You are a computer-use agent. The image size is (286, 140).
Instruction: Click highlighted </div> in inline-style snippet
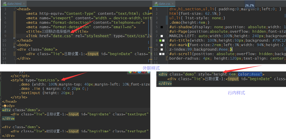click(165, 83)
